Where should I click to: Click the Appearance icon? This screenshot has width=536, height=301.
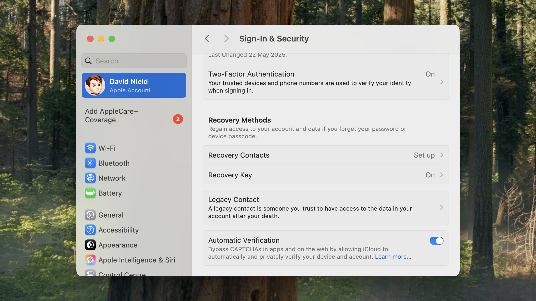[90, 245]
